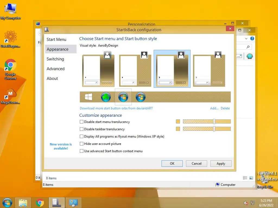Screen dimensions: 278x208
Task: Select the blue Windows 7 flag orb in the middle
Action: [x=123, y=97]
